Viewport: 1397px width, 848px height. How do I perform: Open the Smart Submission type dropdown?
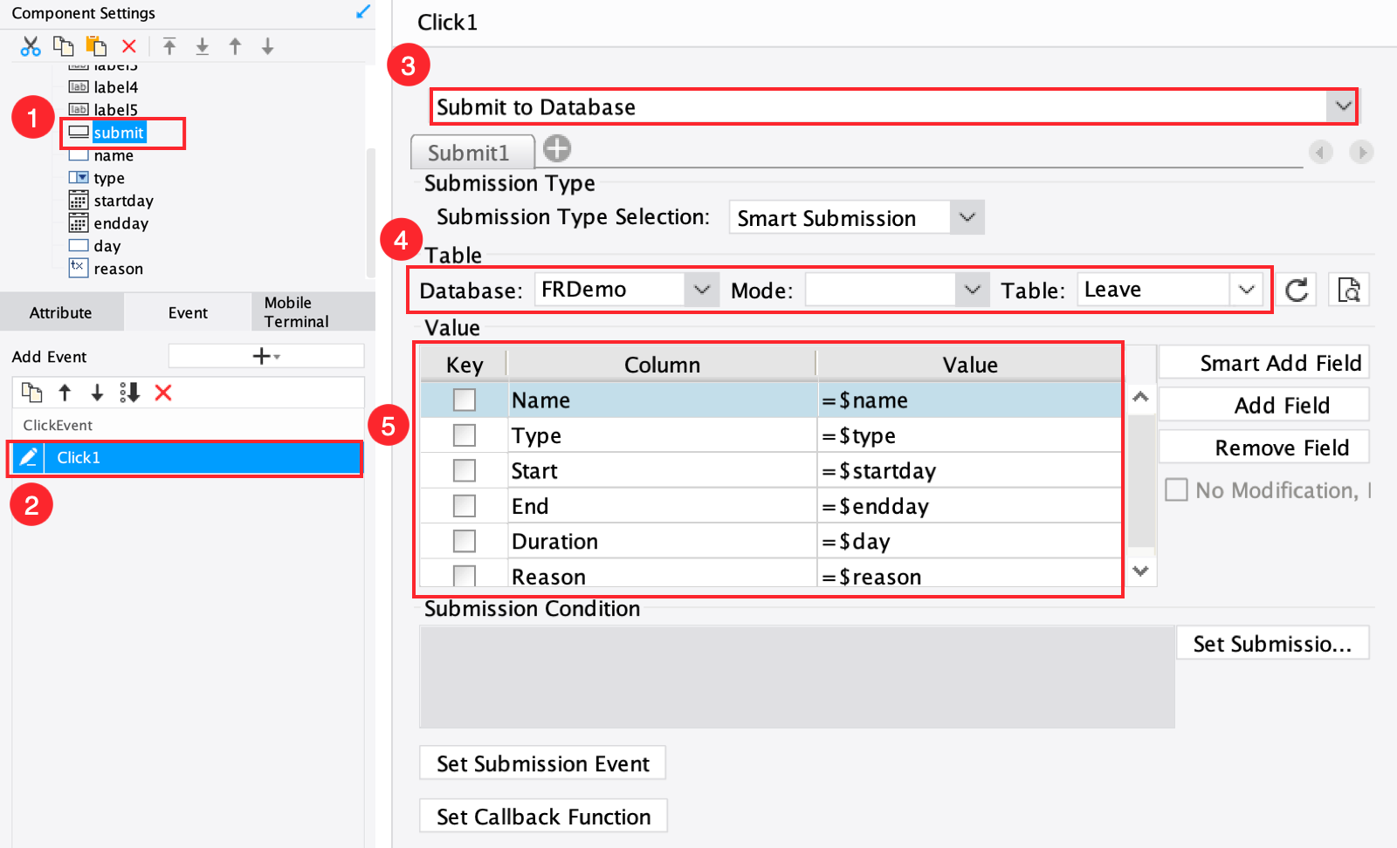967,217
